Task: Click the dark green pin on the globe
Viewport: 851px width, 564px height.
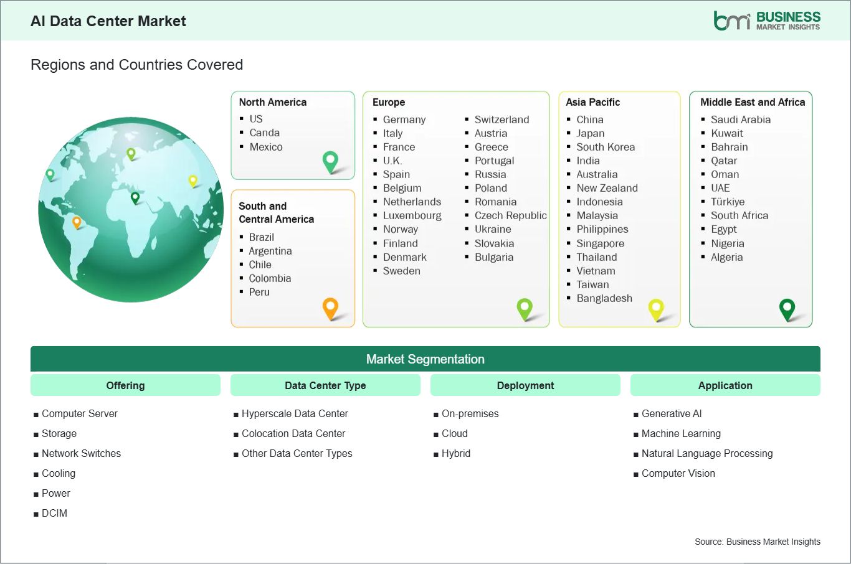Action: click(x=135, y=198)
